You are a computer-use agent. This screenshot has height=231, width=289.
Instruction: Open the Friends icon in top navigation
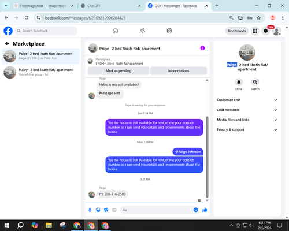coord(142,31)
